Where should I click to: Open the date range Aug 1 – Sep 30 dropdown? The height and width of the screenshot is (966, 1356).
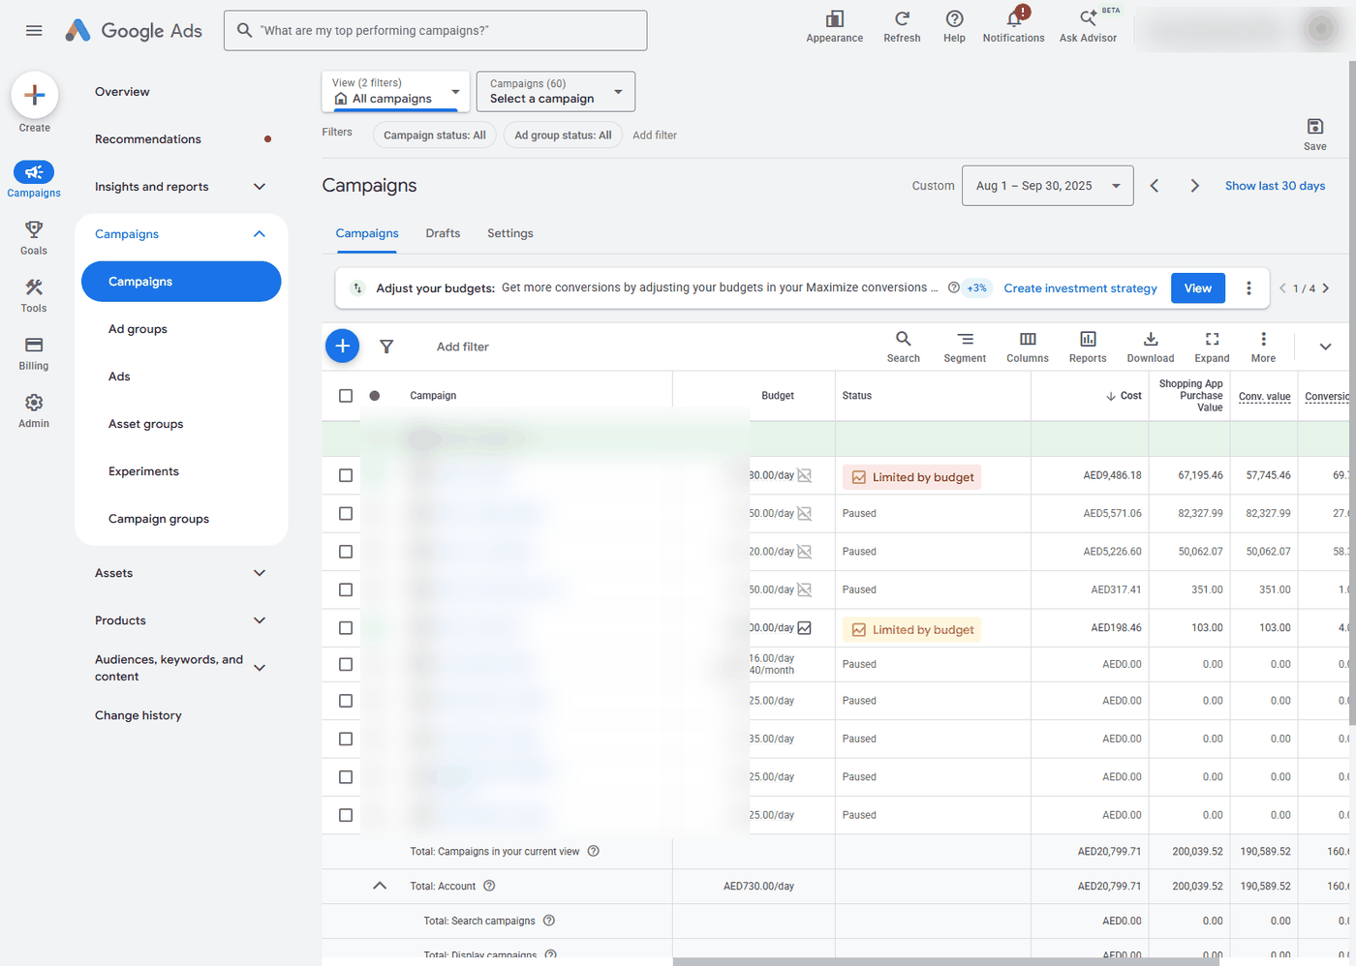click(x=1047, y=186)
